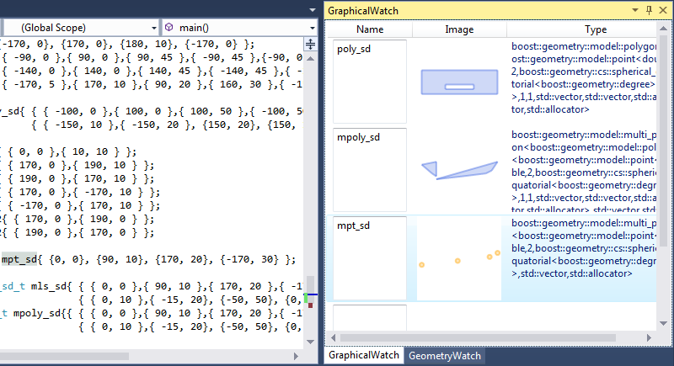The width and height of the screenshot is (674, 366).
Task: Close the GraphicalWatch panel
Action: click(x=663, y=10)
